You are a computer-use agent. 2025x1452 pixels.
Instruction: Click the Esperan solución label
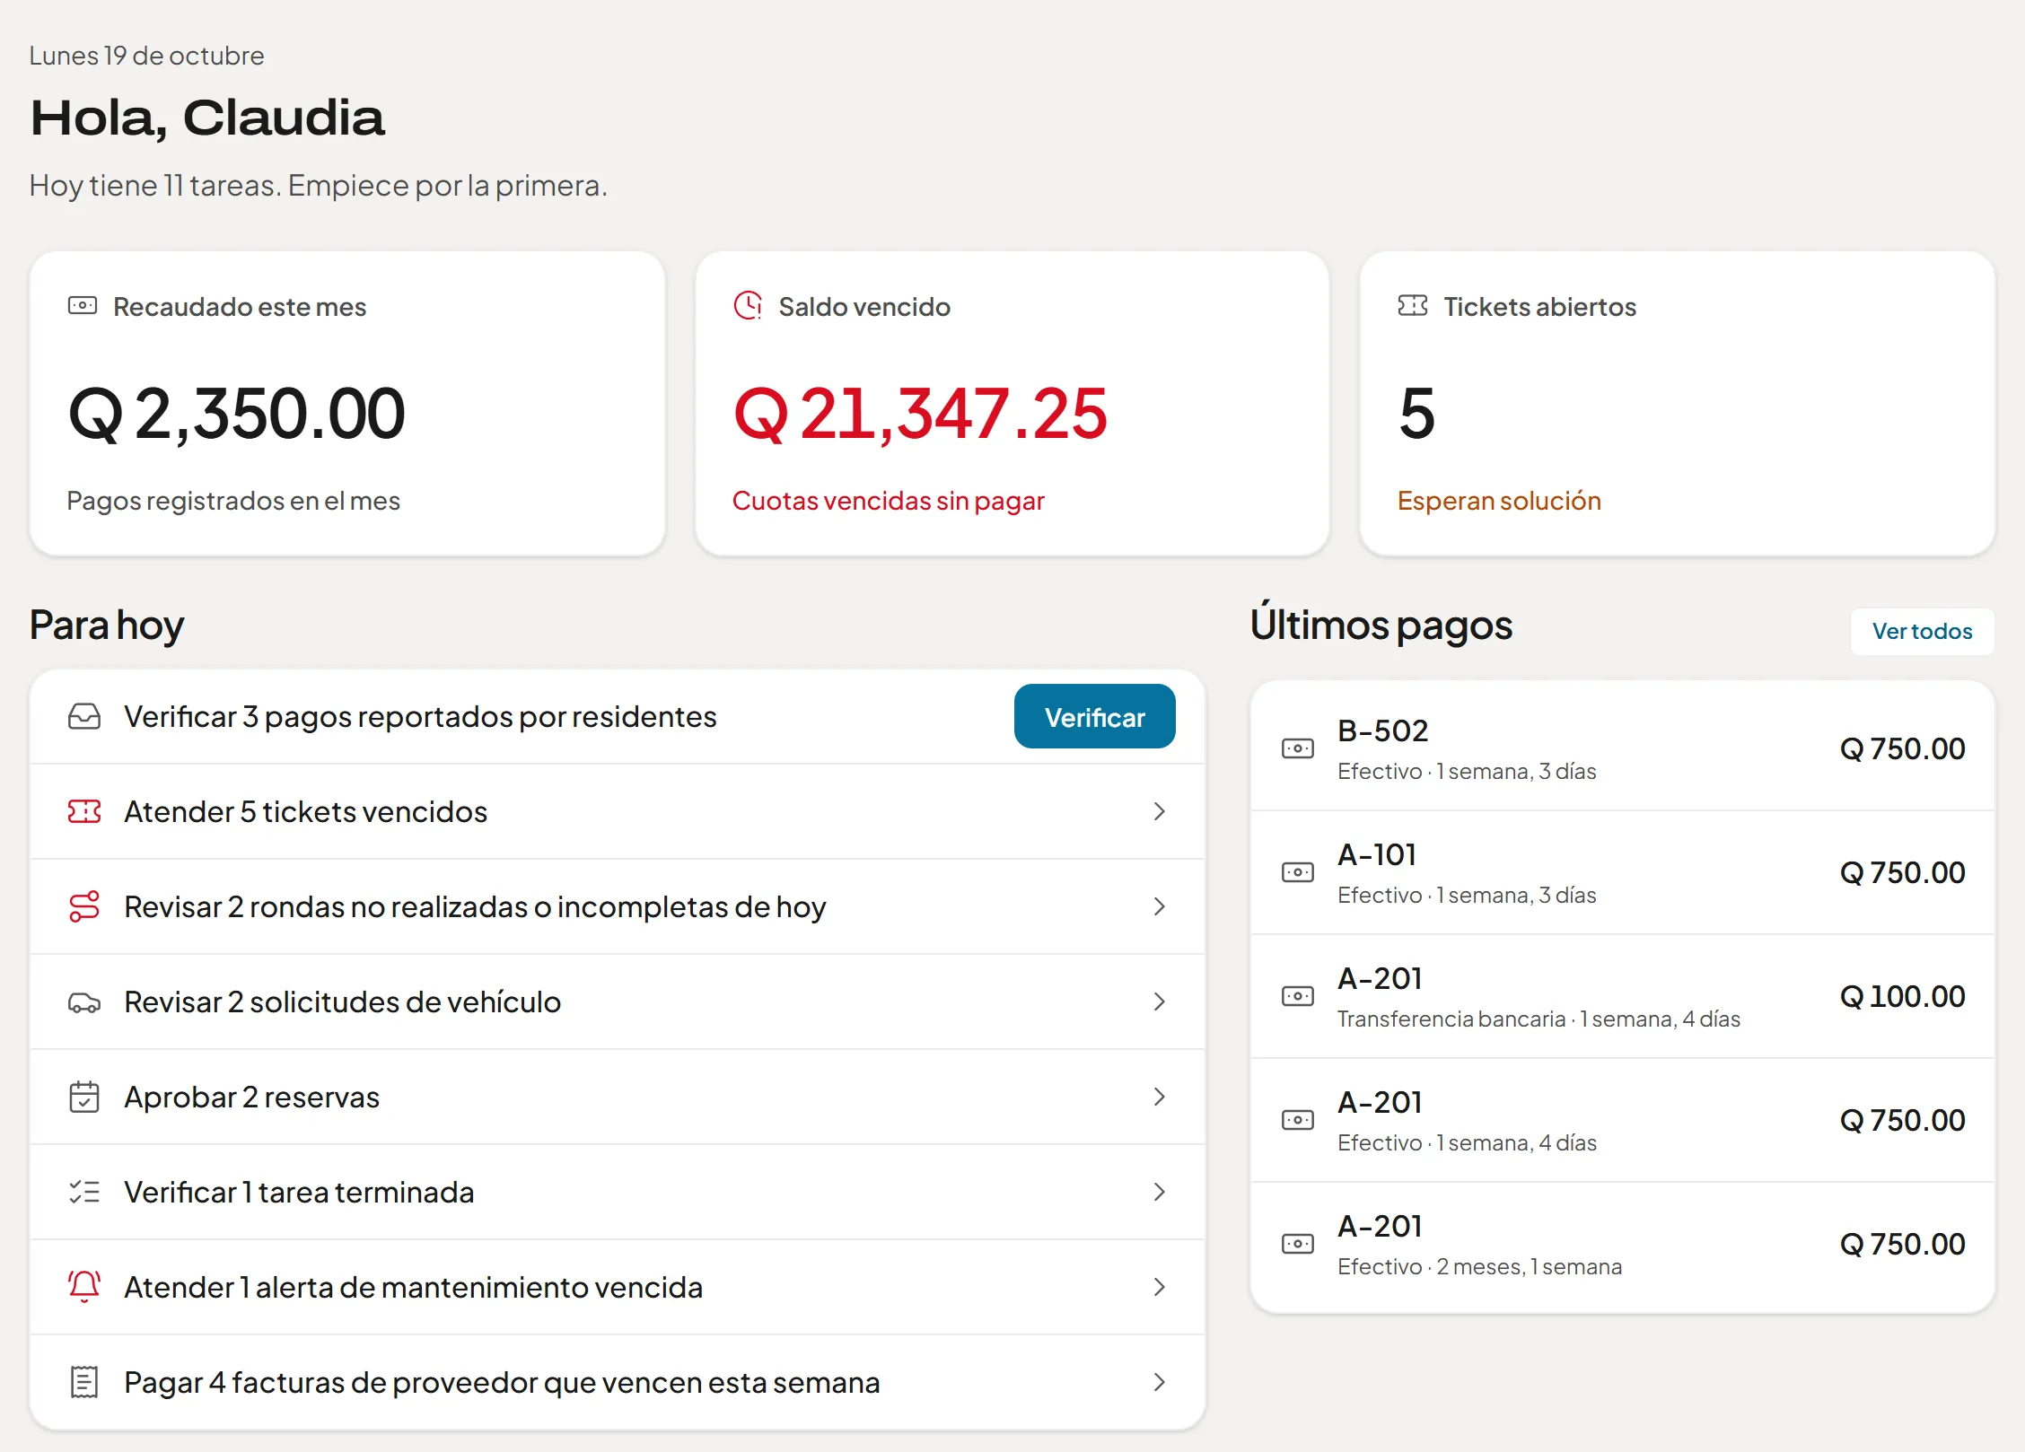1499,501
